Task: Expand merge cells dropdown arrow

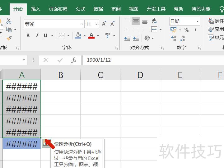Action: [161, 30]
